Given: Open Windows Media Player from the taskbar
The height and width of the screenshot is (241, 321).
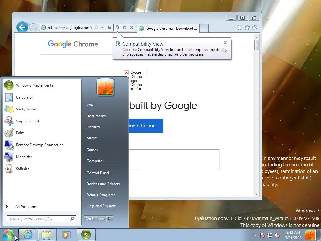Looking at the screenshot, I should (x=66, y=235).
